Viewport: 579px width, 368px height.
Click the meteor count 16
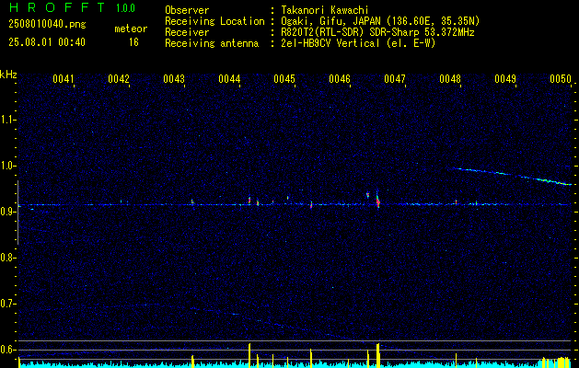pos(133,42)
